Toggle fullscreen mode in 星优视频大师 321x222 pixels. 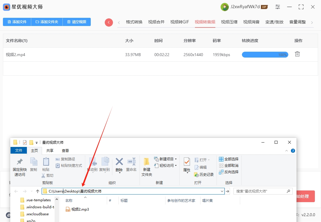[301, 7]
